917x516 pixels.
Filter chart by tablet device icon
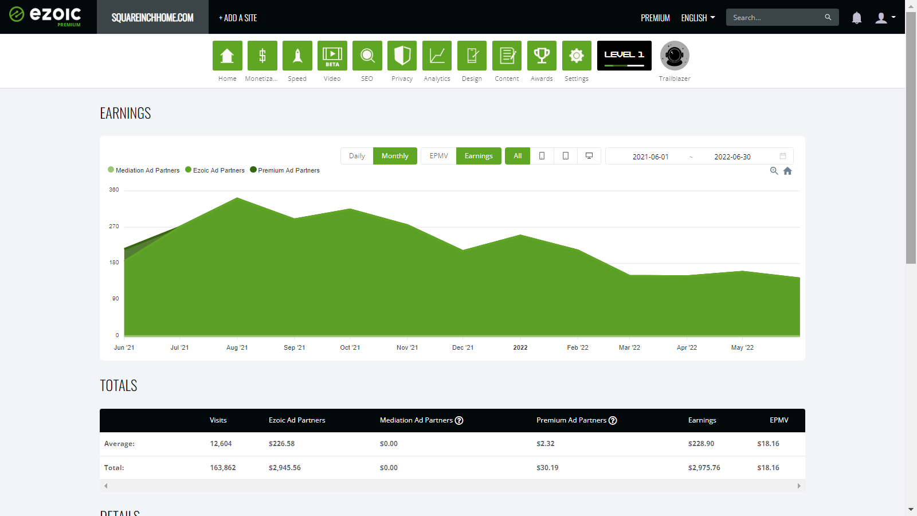pyautogui.click(x=566, y=156)
